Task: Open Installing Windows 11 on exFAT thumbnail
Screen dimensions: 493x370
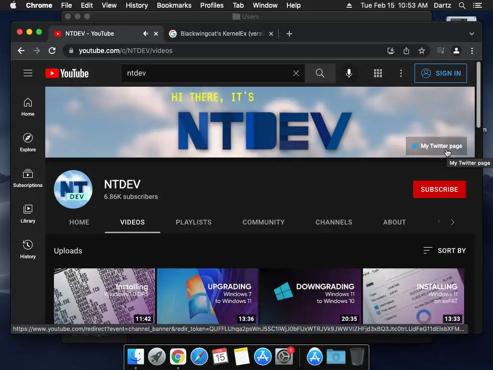Action: click(414, 296)
